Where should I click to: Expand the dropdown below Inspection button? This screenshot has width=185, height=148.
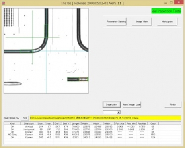tap(119, 112)
